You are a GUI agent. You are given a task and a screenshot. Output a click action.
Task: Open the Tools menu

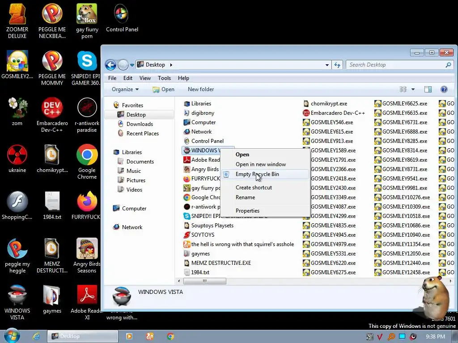[164, 78]
